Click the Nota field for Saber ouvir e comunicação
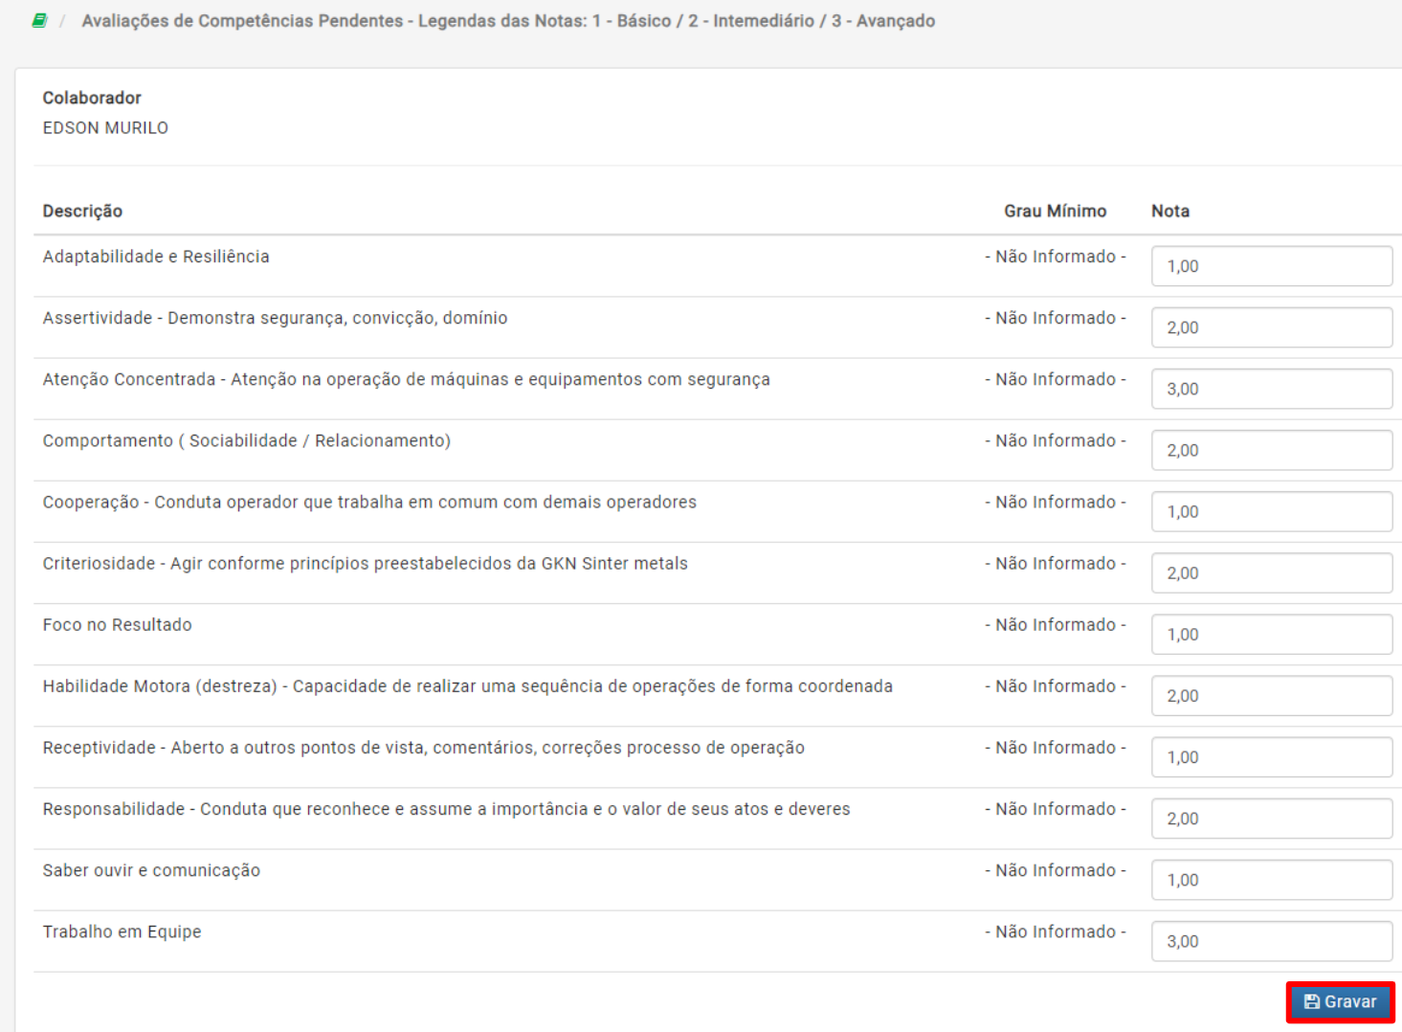Screen dimensions: 1402x1032 1272,880
